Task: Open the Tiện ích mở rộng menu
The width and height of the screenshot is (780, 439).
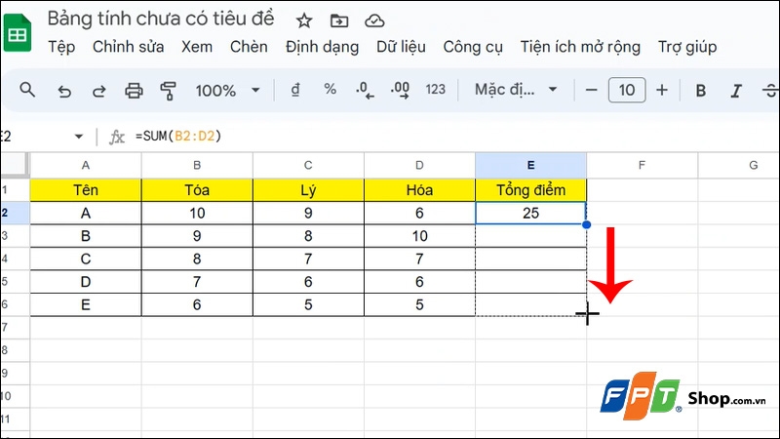Action: tap(580, 47)
